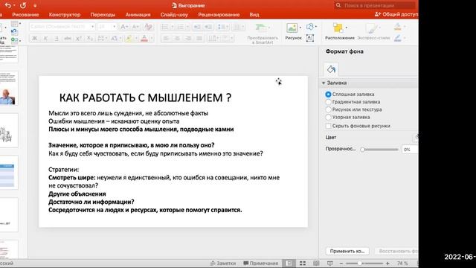The image size is (476, 268).
Task: Apply red font color
Action: pos(144,38)
